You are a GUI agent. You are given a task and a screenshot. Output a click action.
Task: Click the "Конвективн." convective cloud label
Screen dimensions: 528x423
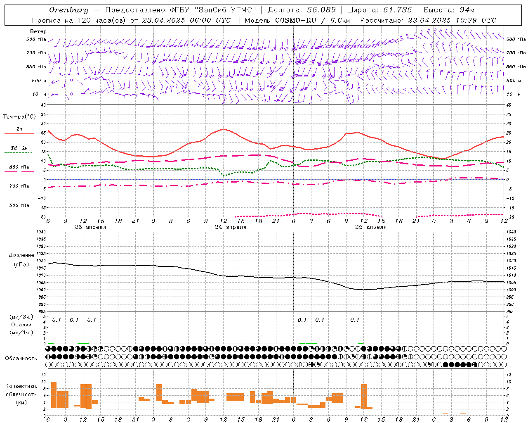click(x=21, y=386)
